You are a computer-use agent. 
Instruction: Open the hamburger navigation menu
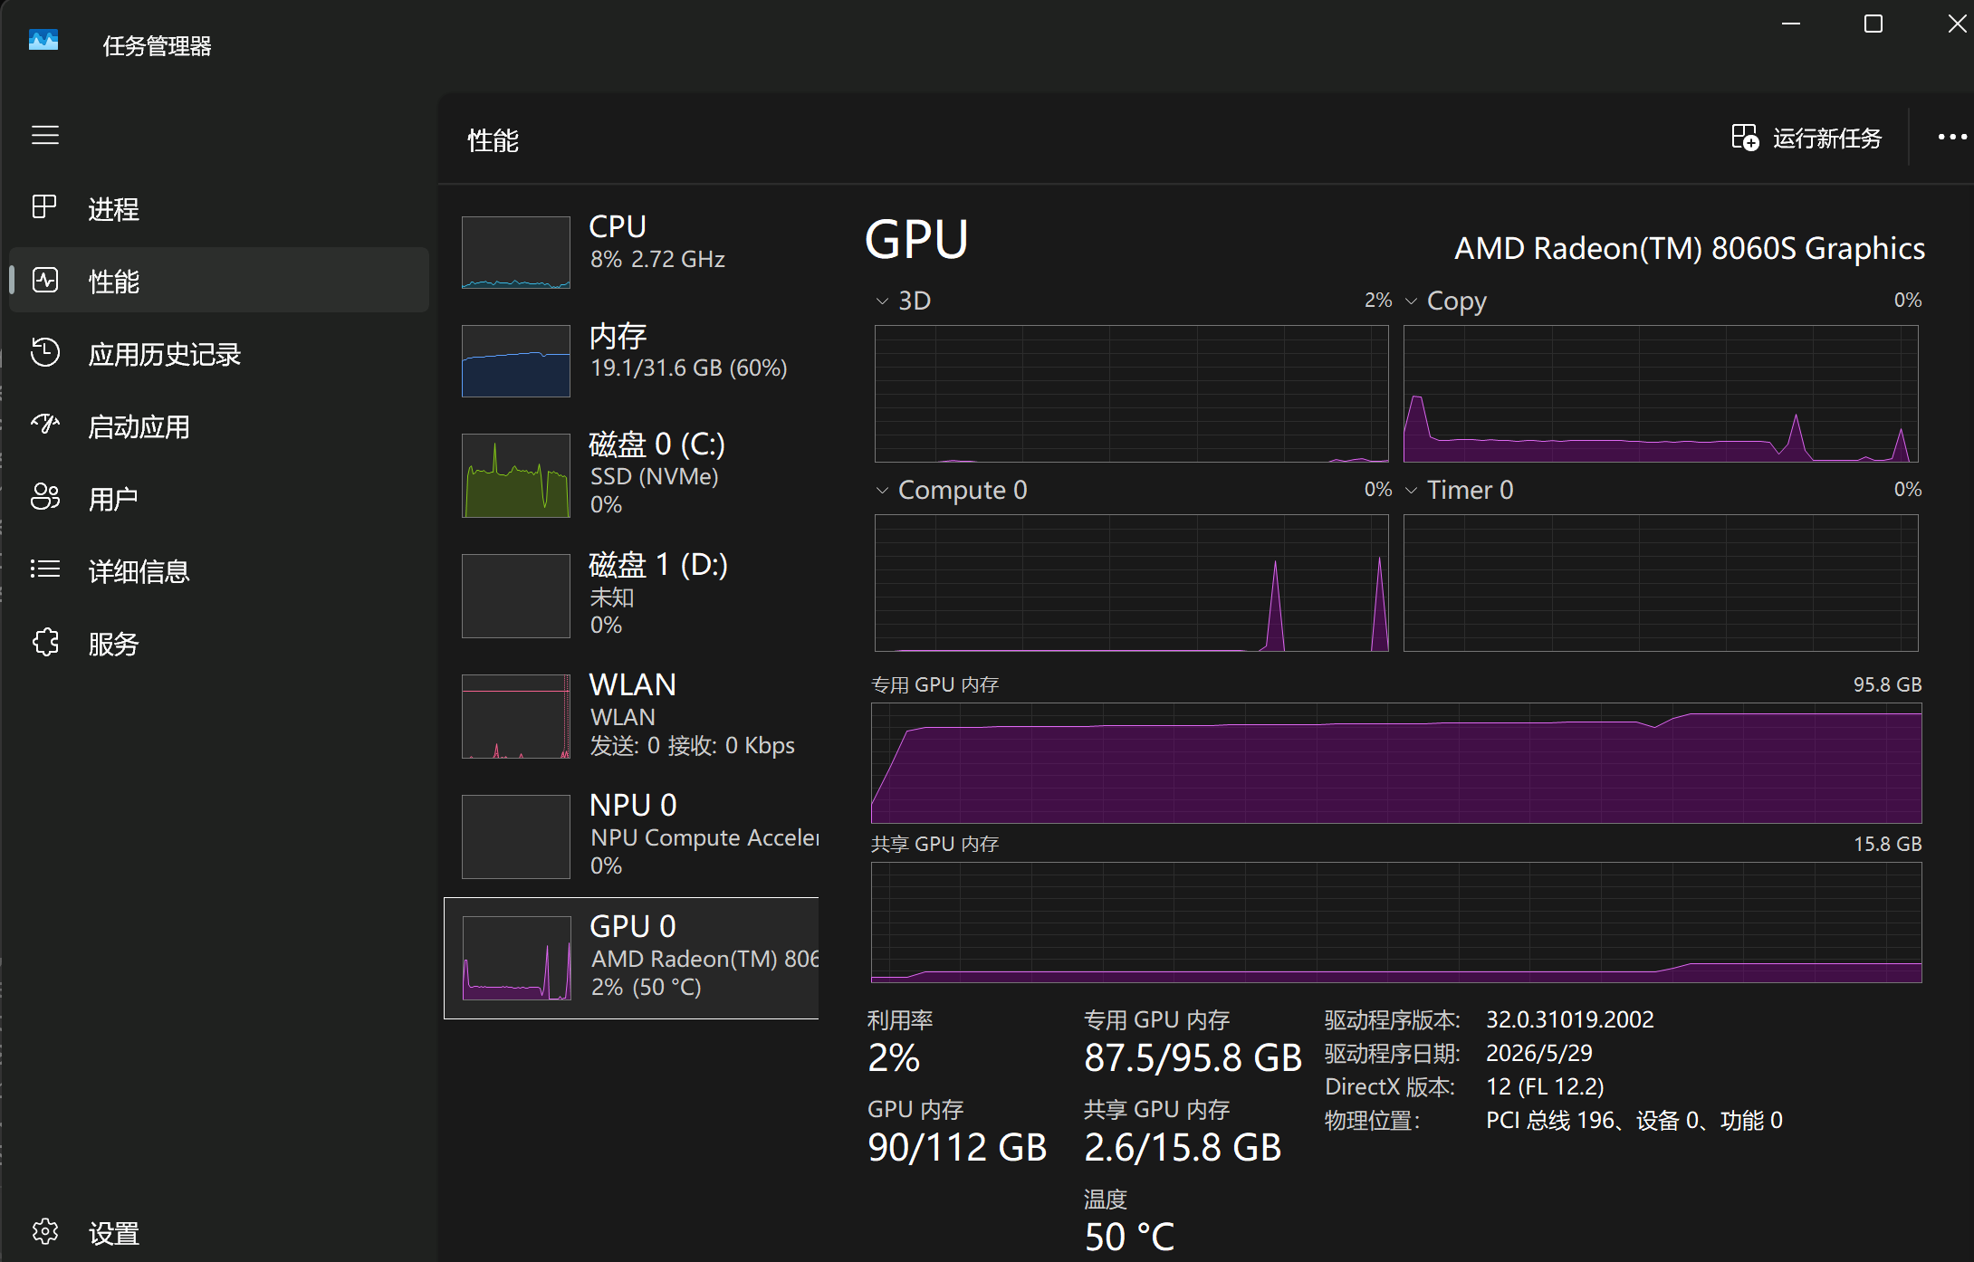(45, 136)
